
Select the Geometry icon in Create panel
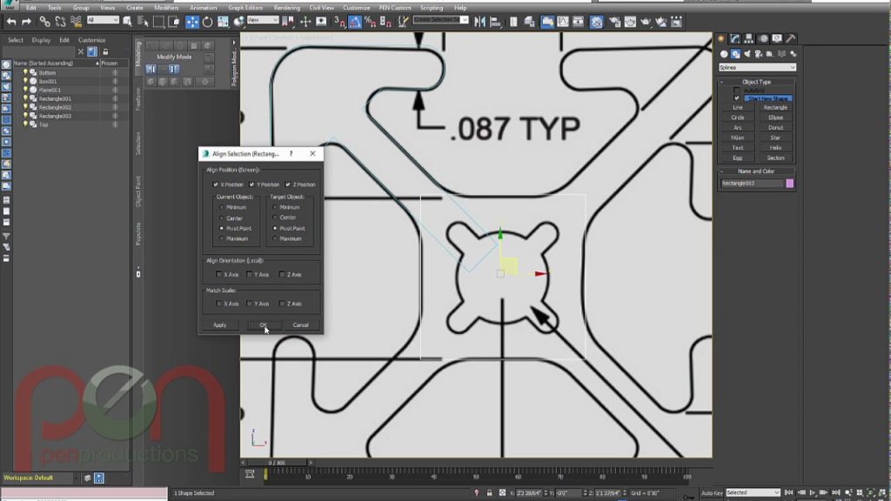coord(723,52)
